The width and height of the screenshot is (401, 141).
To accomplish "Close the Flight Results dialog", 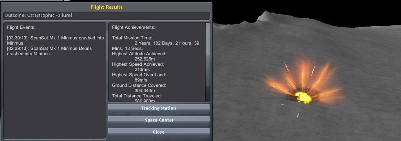I will 159,132.
